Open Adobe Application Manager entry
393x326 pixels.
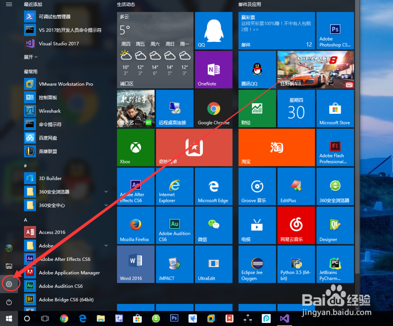(x=66, y=273)
